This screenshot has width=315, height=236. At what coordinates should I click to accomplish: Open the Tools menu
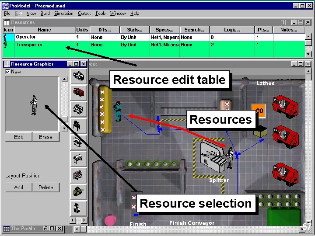[x=100, y=14]
